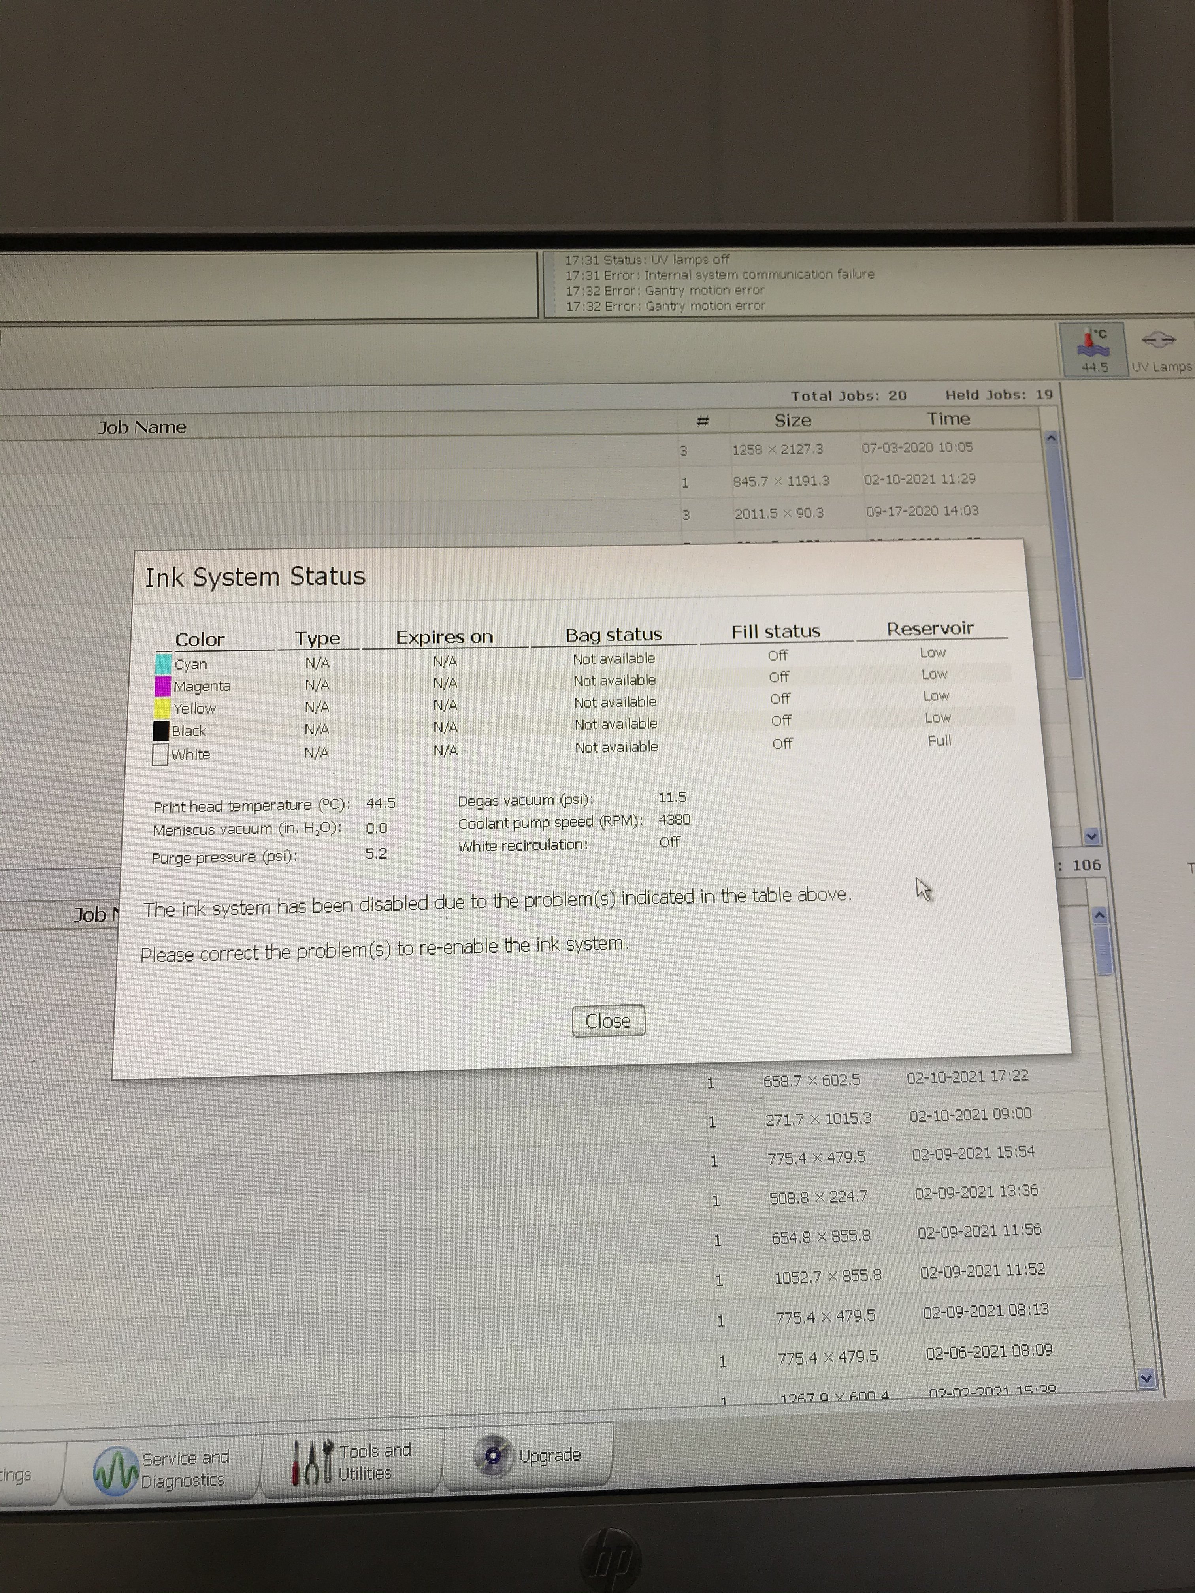Click the Service and Diagnostics waveform icon
1195x1593 pixels.
tap(115, 1471)
